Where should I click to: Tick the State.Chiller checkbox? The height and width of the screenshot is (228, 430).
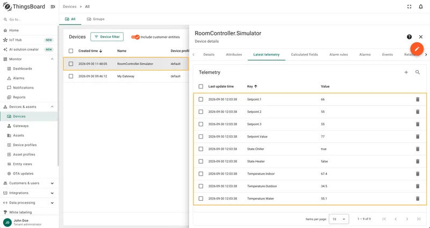point(200,149)
